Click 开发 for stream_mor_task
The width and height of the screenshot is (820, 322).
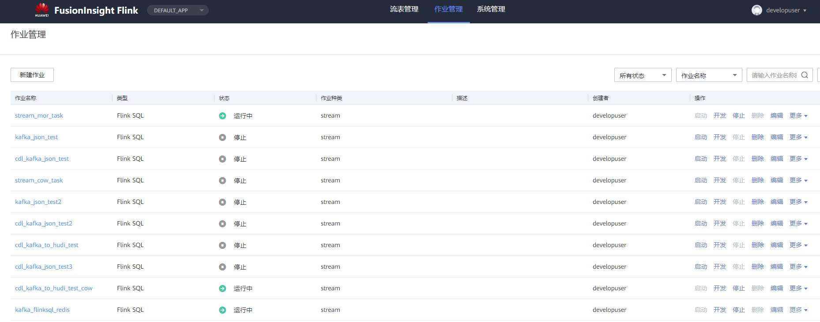pyautogui.click(x=720, y=115)
